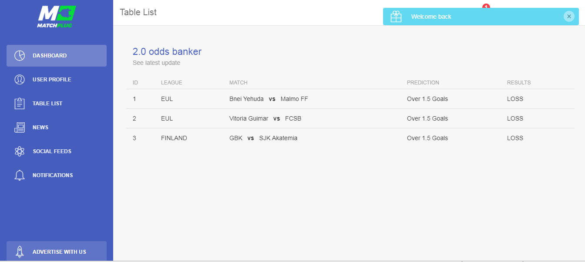Image resolution: width=585 pixels, height=262 pixels.
Task: Click the MatchPlug logo
Action: [x=56, y=17]
